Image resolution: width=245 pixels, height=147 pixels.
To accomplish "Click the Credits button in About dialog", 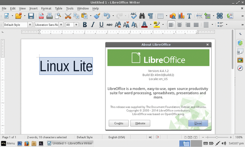I will tap(118, 123).
